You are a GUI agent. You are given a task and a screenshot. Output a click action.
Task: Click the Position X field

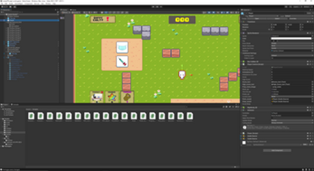279,25
